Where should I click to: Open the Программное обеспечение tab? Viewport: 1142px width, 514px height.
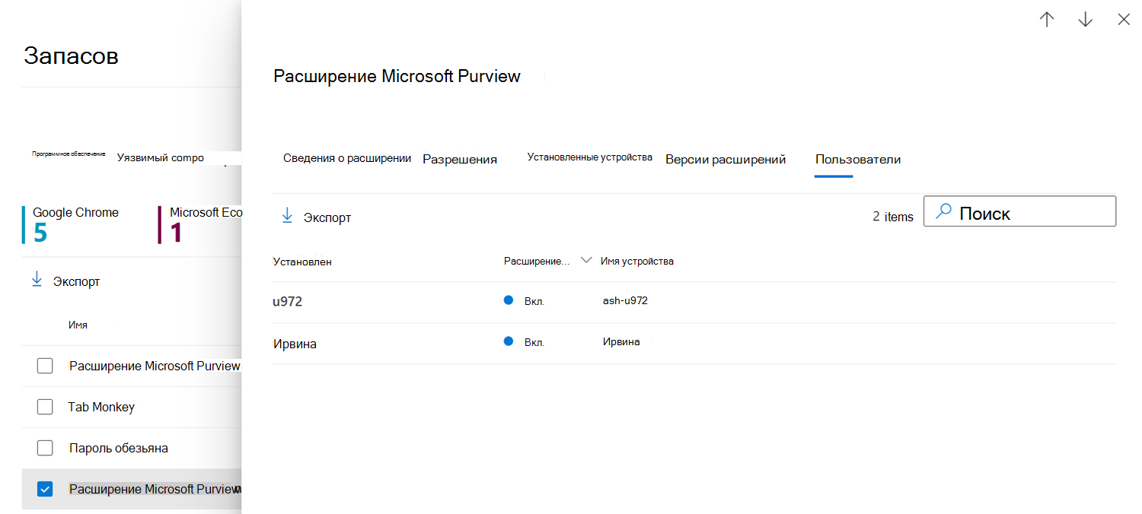pos(69,154)
